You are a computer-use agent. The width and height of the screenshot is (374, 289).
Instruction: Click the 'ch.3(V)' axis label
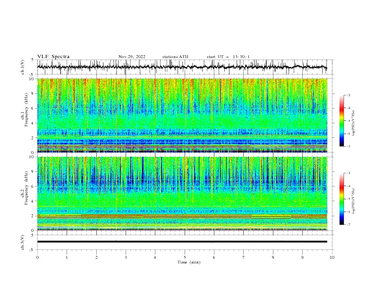[x=23, y=242]
